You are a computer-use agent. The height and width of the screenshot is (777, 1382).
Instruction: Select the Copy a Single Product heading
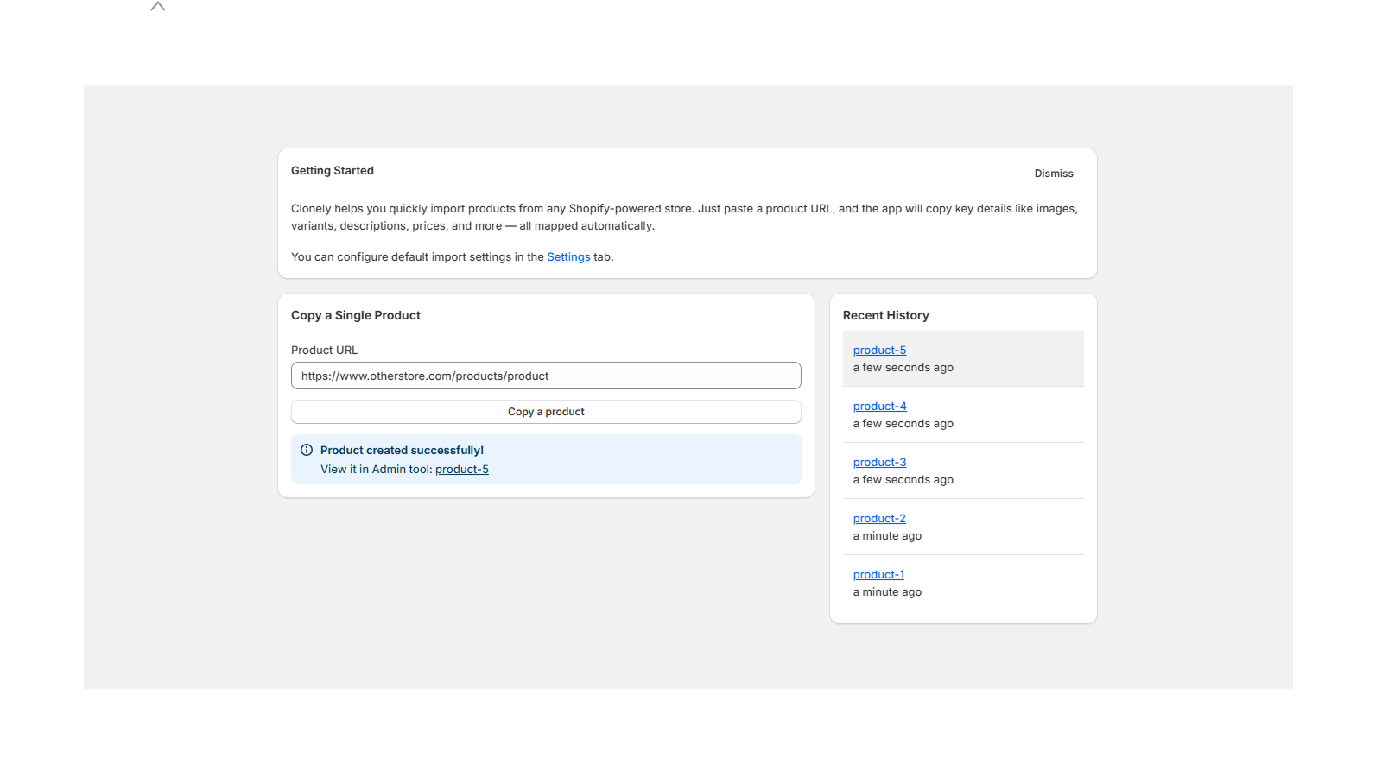[x=356, y=316]
